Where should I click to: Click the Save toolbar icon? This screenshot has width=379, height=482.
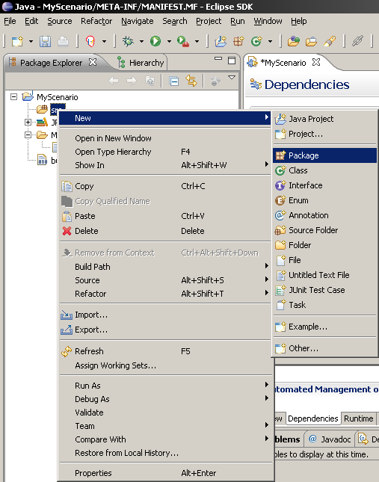[x=45, y=41]
